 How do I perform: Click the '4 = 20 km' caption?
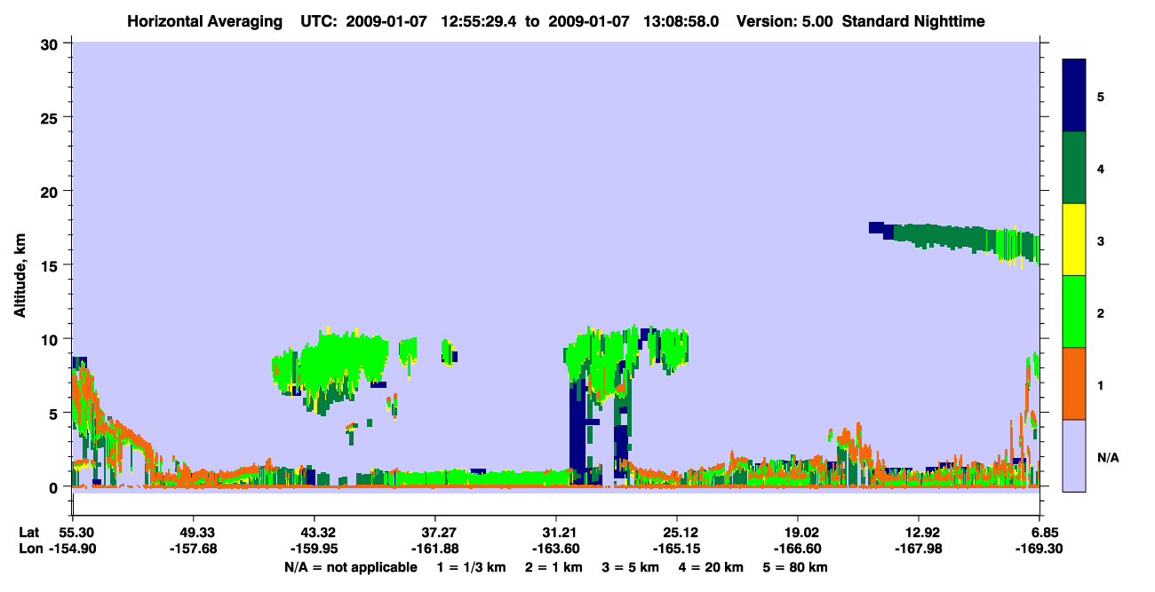click(x=712, y=567)
